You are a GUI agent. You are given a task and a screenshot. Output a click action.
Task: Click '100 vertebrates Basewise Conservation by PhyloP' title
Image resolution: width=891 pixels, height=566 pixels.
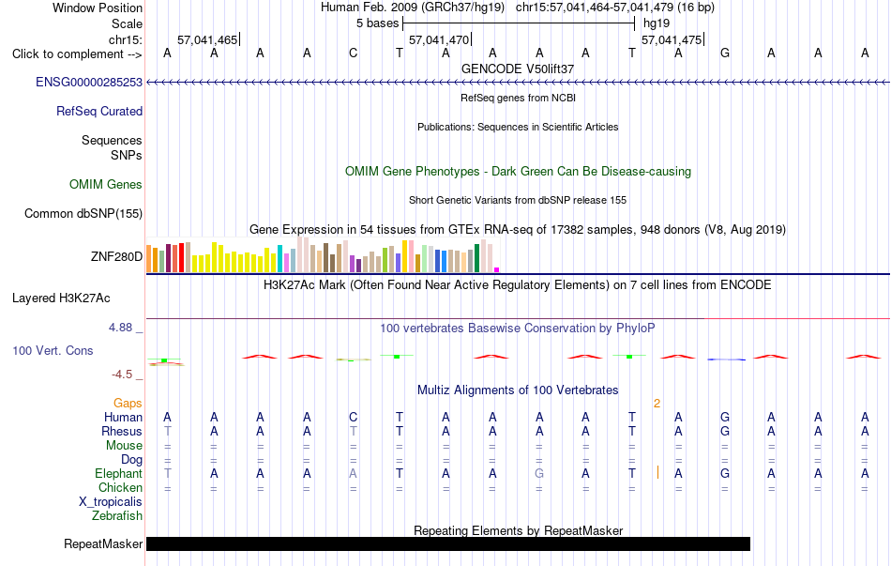[518, 329]
